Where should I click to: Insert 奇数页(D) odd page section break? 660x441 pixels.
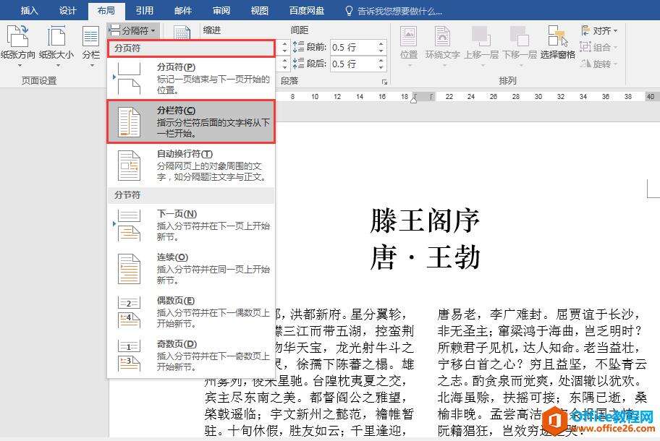(190, 355)
